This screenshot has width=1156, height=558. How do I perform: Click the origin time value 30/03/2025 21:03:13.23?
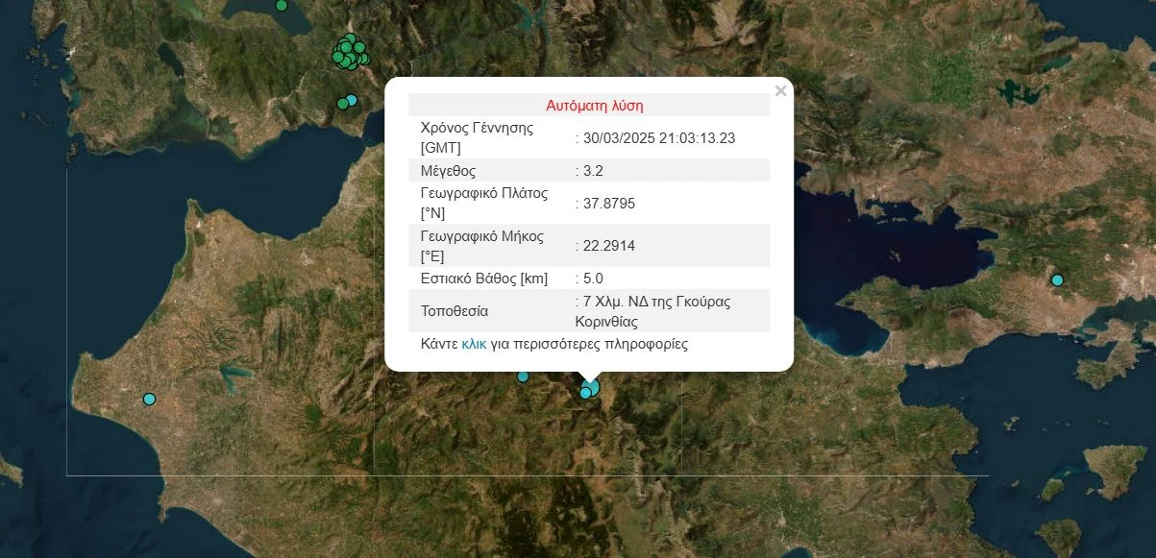[x=658, y=137]
